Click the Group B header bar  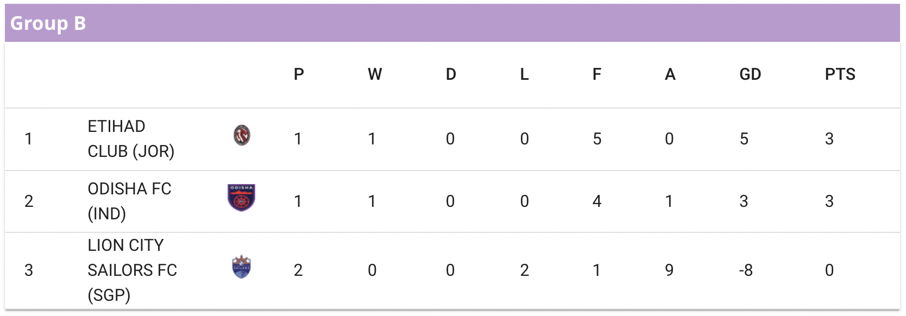(452, 23)
